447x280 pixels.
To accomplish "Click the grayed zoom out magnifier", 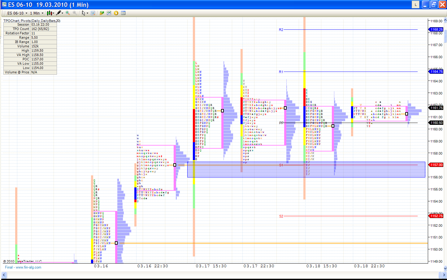I will pos(75,13).
